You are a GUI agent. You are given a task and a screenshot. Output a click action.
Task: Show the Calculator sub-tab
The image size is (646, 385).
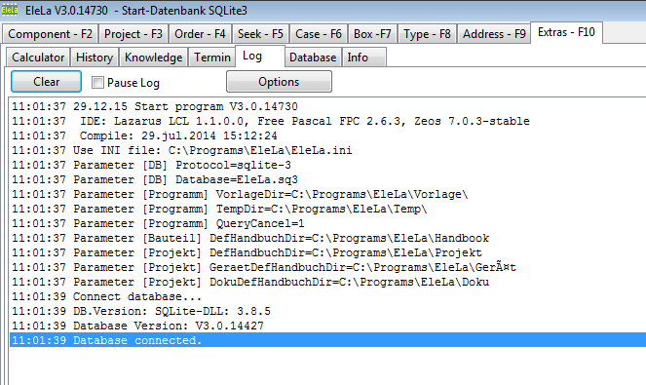tap(38, 58)
